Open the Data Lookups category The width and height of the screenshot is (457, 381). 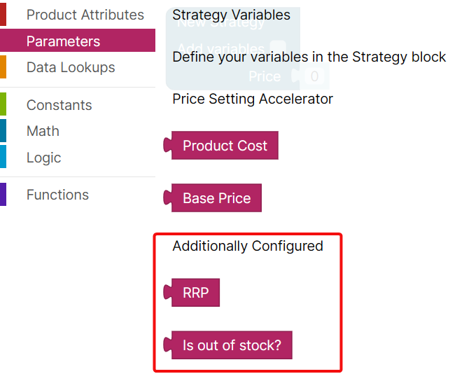pyautogui.click(x=71, y=67)
